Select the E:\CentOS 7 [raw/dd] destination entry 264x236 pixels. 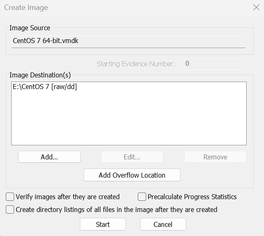[45, 87]
